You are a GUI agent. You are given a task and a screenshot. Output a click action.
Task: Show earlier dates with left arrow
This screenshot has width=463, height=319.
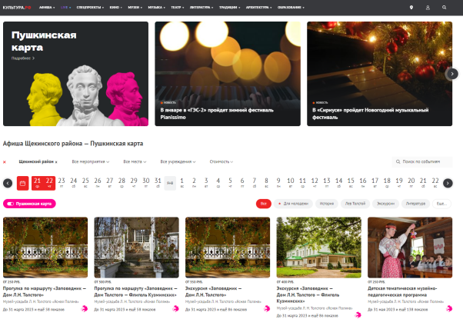pyautogui.click(x=8, y=183)
